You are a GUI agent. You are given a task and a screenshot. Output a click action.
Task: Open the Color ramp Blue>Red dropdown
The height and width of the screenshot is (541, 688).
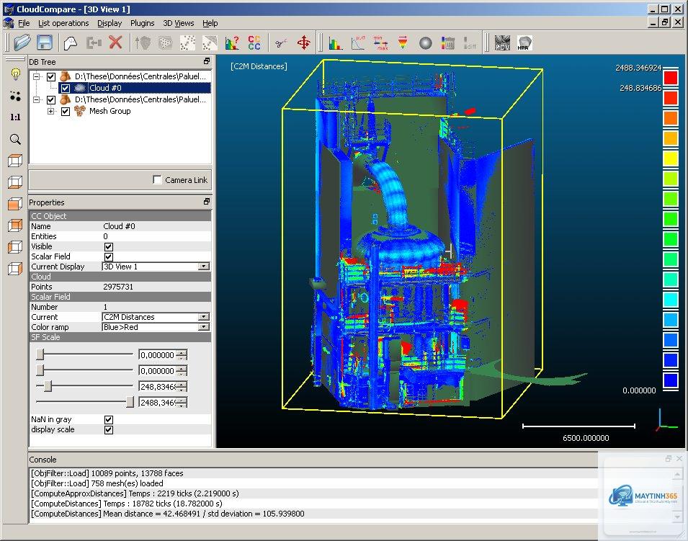click(156, 327)
